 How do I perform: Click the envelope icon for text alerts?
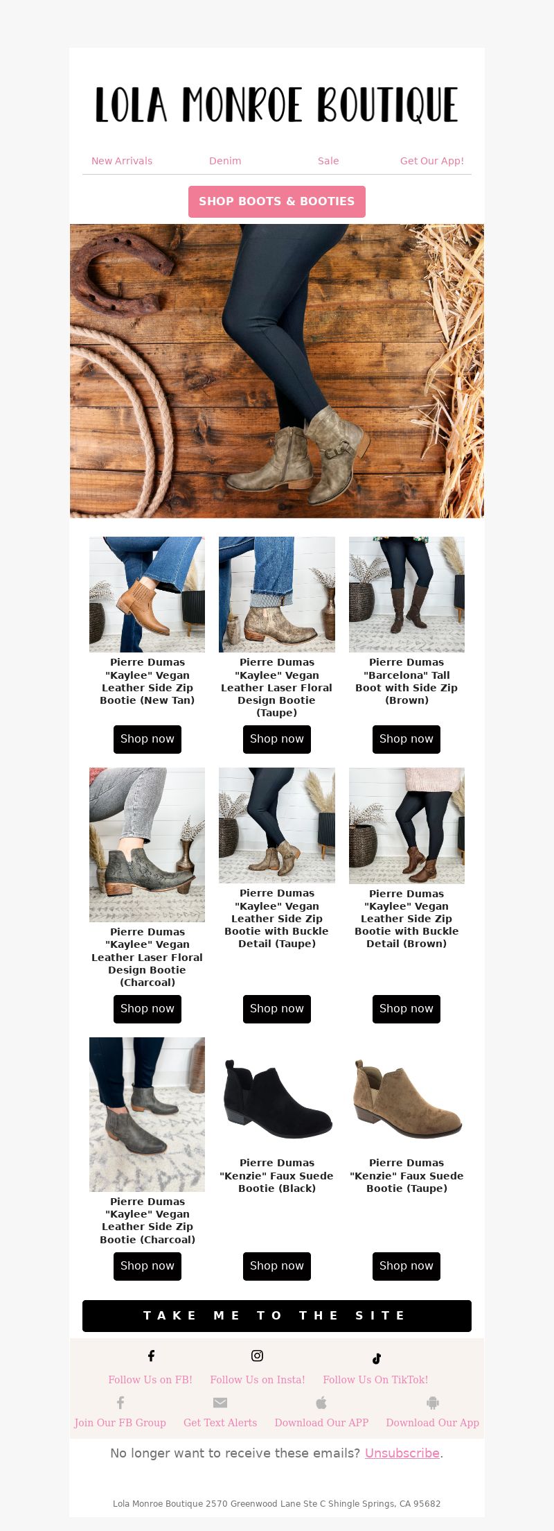click(220, 1402)
